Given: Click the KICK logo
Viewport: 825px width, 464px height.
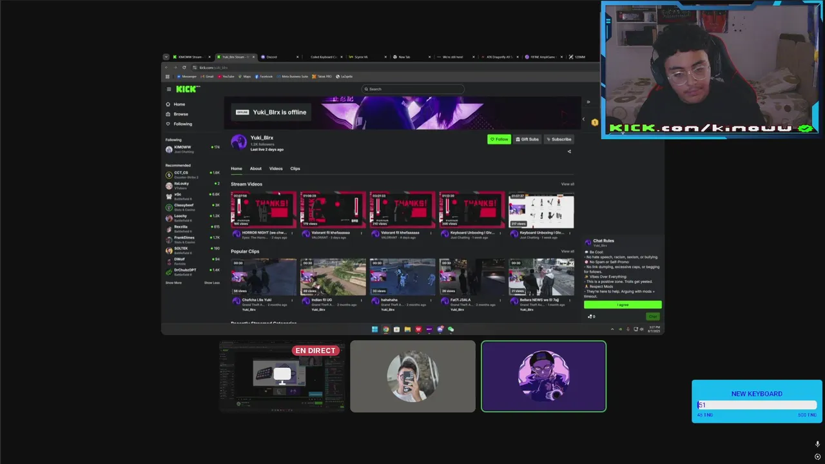Looking at the screenshot, I should coord(188,89).
